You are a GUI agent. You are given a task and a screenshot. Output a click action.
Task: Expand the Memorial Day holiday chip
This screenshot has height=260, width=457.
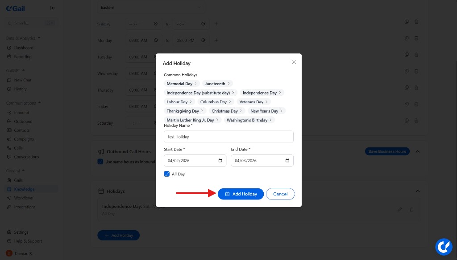(179, 83)
